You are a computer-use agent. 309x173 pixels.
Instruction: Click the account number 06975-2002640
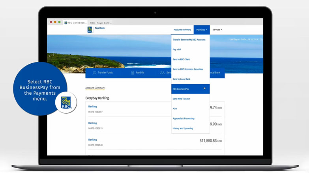(x=96, y=145)
